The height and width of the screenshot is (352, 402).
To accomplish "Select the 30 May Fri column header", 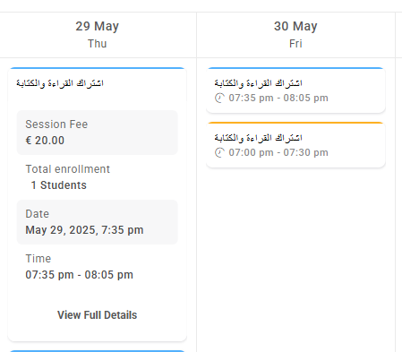I will [x=295, y=35].
